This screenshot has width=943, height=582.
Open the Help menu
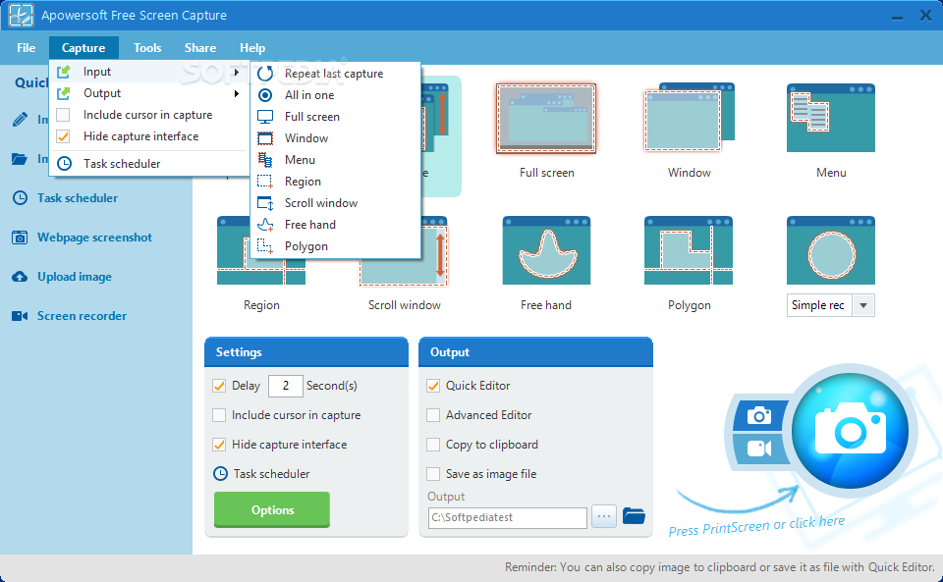click(252, 48)
